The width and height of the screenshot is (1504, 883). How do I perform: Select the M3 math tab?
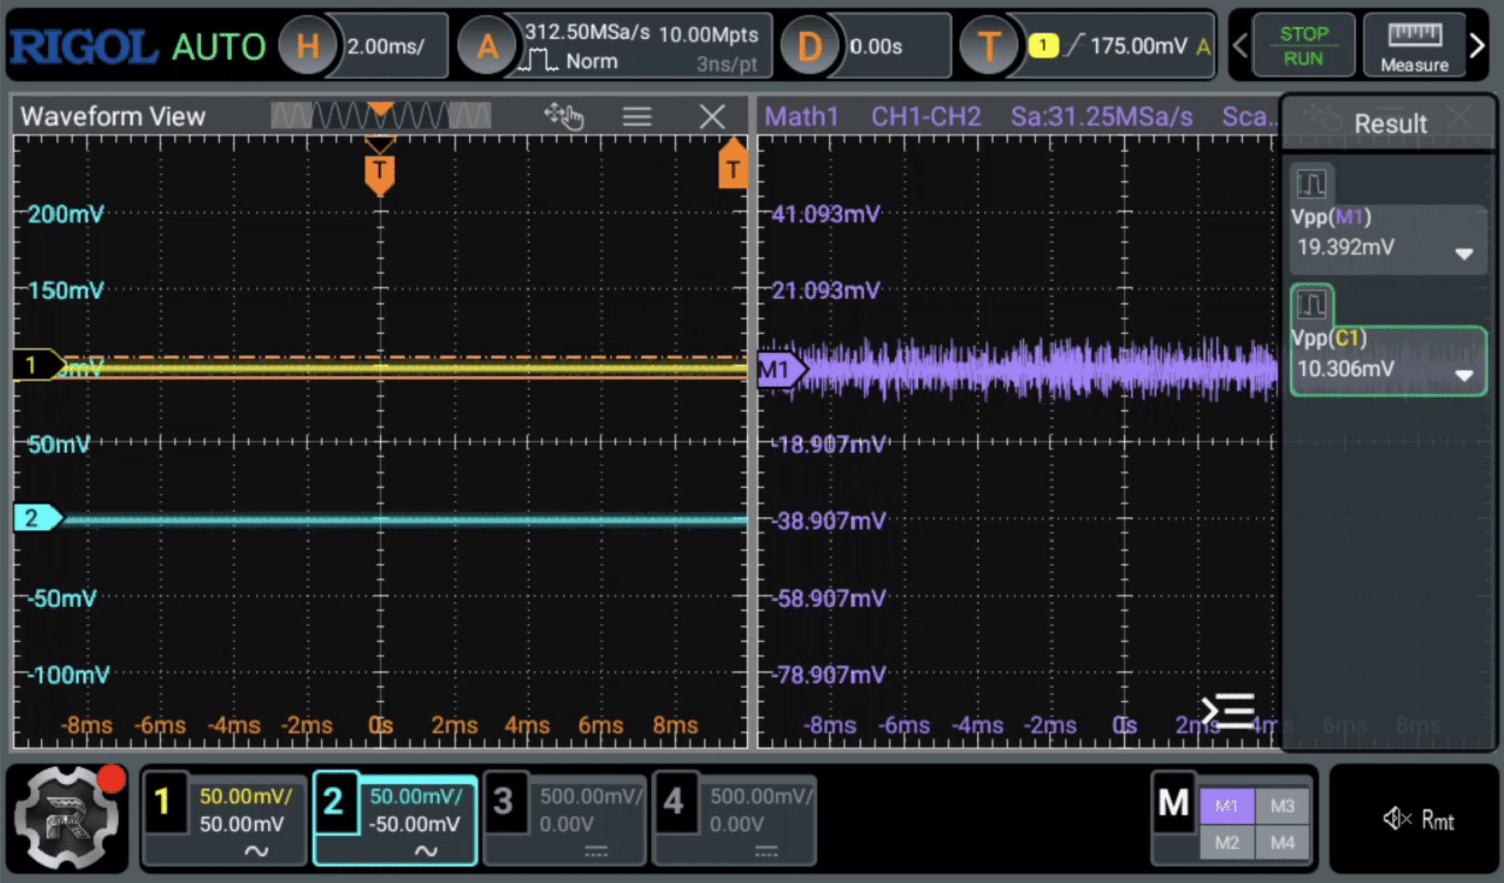(x=1282, y=806)
